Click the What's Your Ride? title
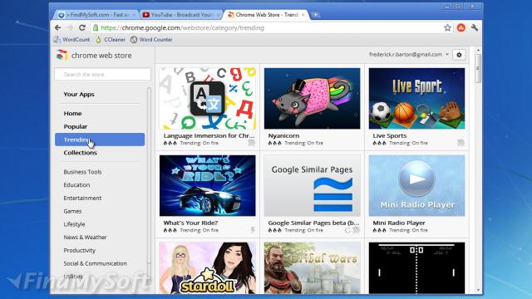 point(190,223)
